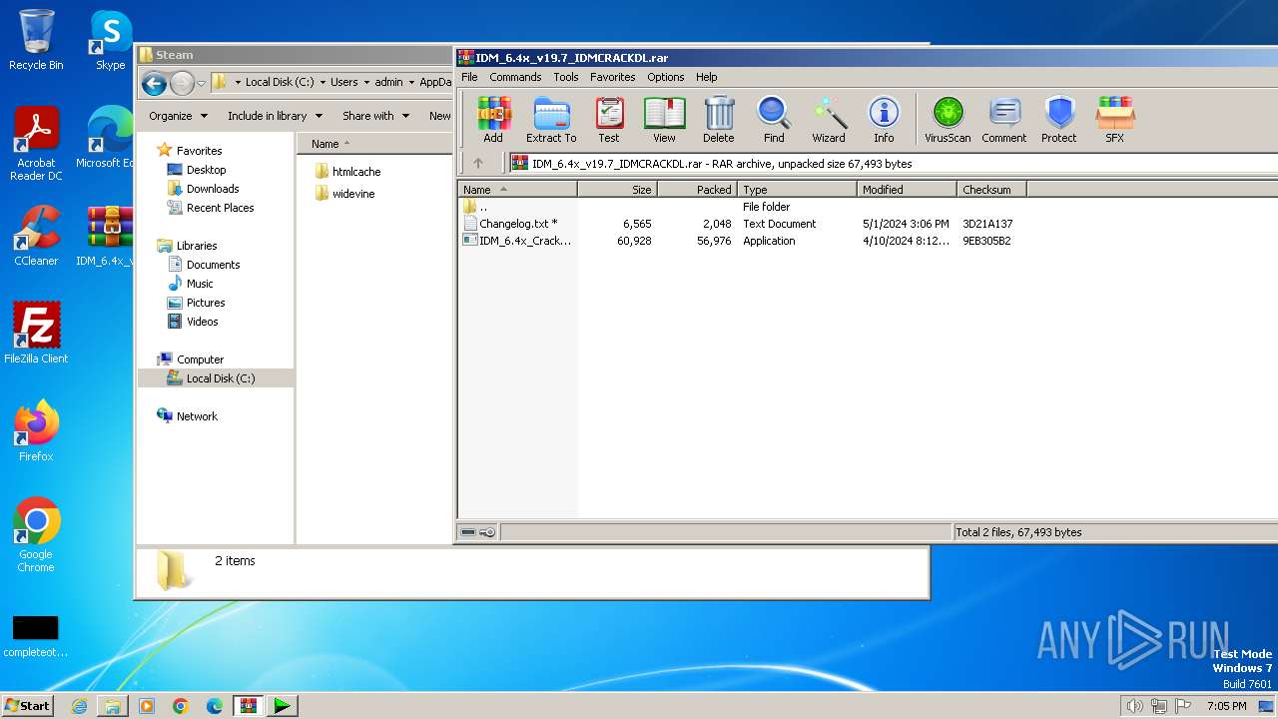The width and height of the screenshot is (1278, 719).
Task: Open the View toolbar icon in WinRAR
Action: pos(664,120)
